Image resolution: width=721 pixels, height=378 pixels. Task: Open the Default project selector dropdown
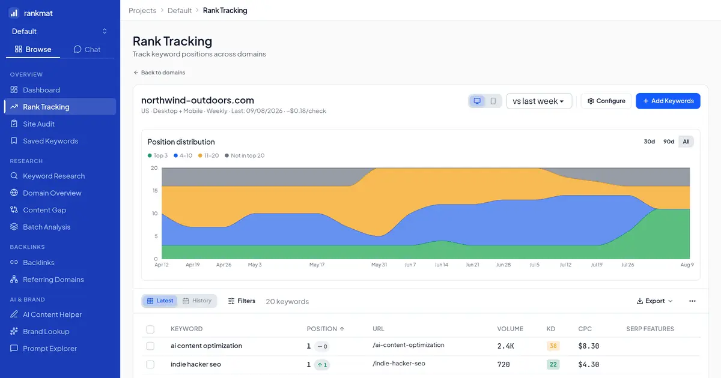(60, 31)
